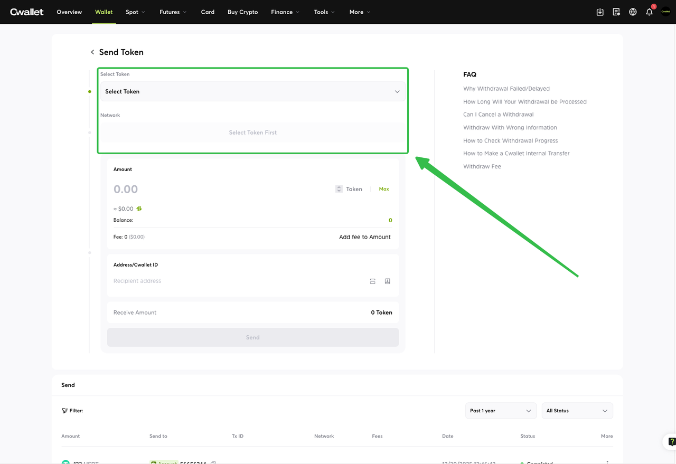Open the transaction history icon in header
676x464 pixels.
[x=616, y=12]
